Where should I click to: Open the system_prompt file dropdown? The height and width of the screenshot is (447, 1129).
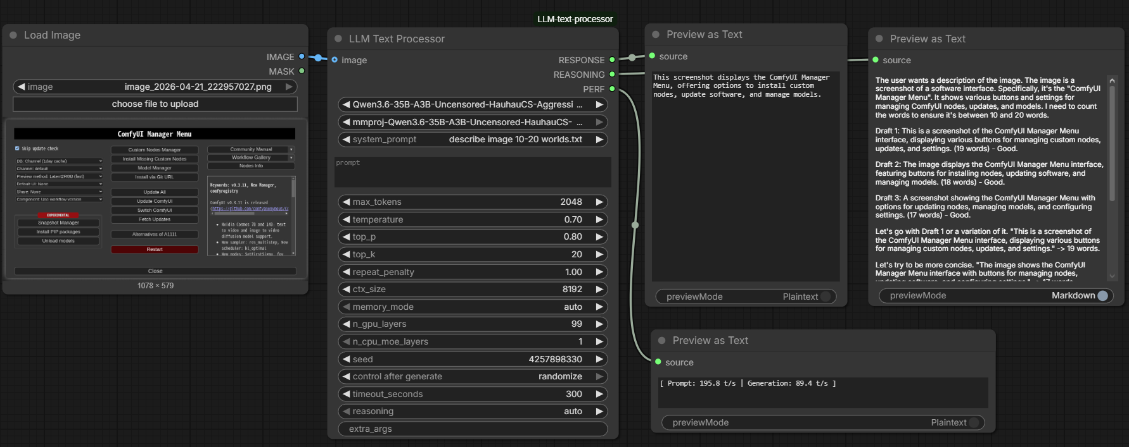[x=473, y=140]
